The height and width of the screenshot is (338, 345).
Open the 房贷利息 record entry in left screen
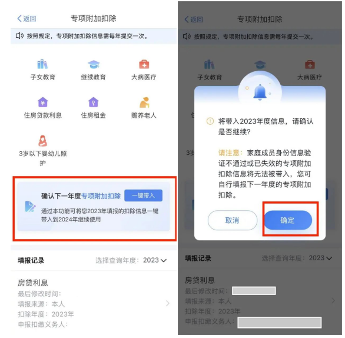(x=94, y=303)
